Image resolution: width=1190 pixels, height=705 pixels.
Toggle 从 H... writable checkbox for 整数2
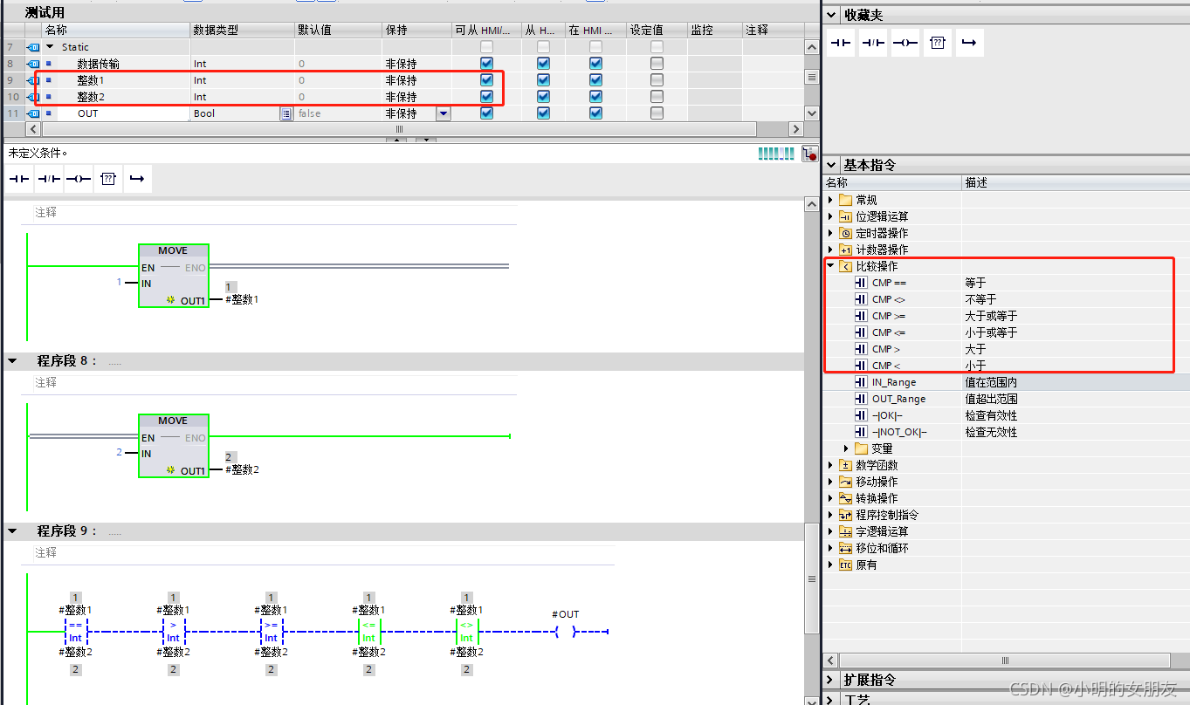tap(543, 97)
